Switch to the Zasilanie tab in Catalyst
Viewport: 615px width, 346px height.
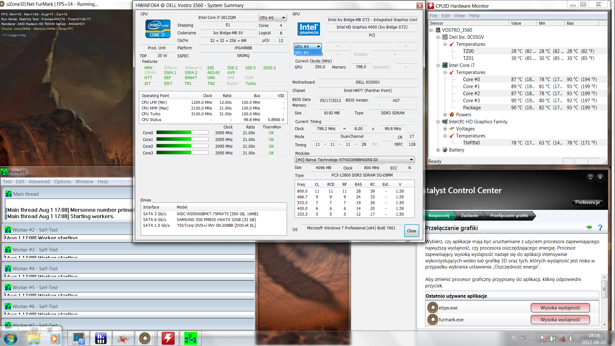click(x=470, y=216)
